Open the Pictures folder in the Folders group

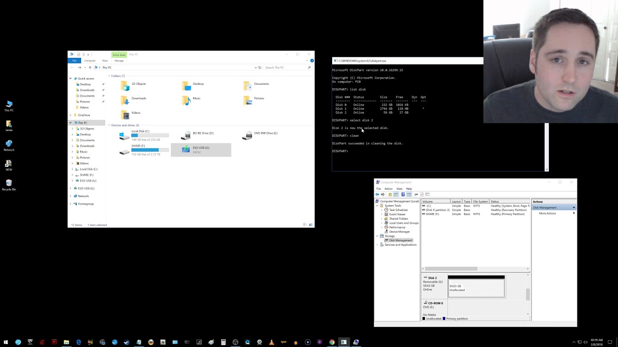253,100
